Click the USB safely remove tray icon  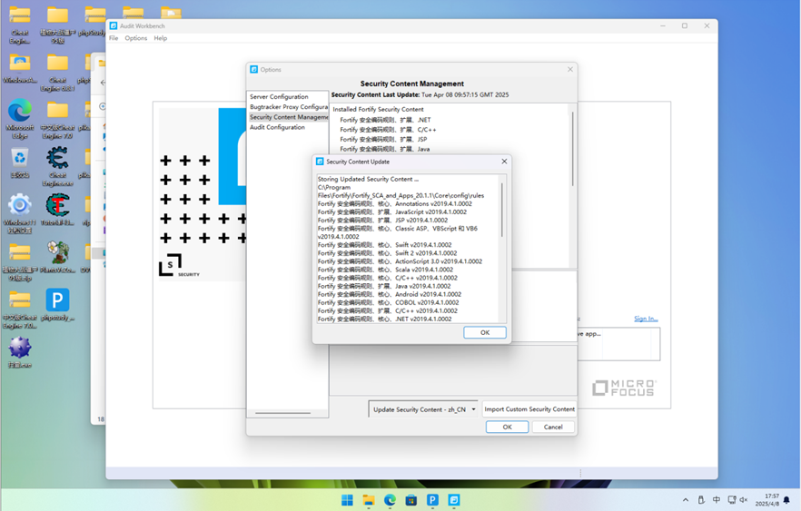[701, 500]
